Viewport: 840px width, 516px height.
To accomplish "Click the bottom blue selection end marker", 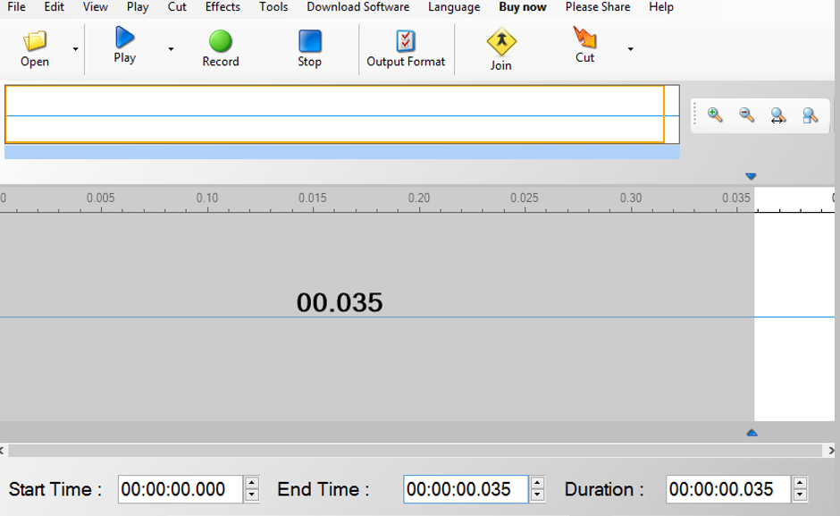I will (x=752, y=433).
